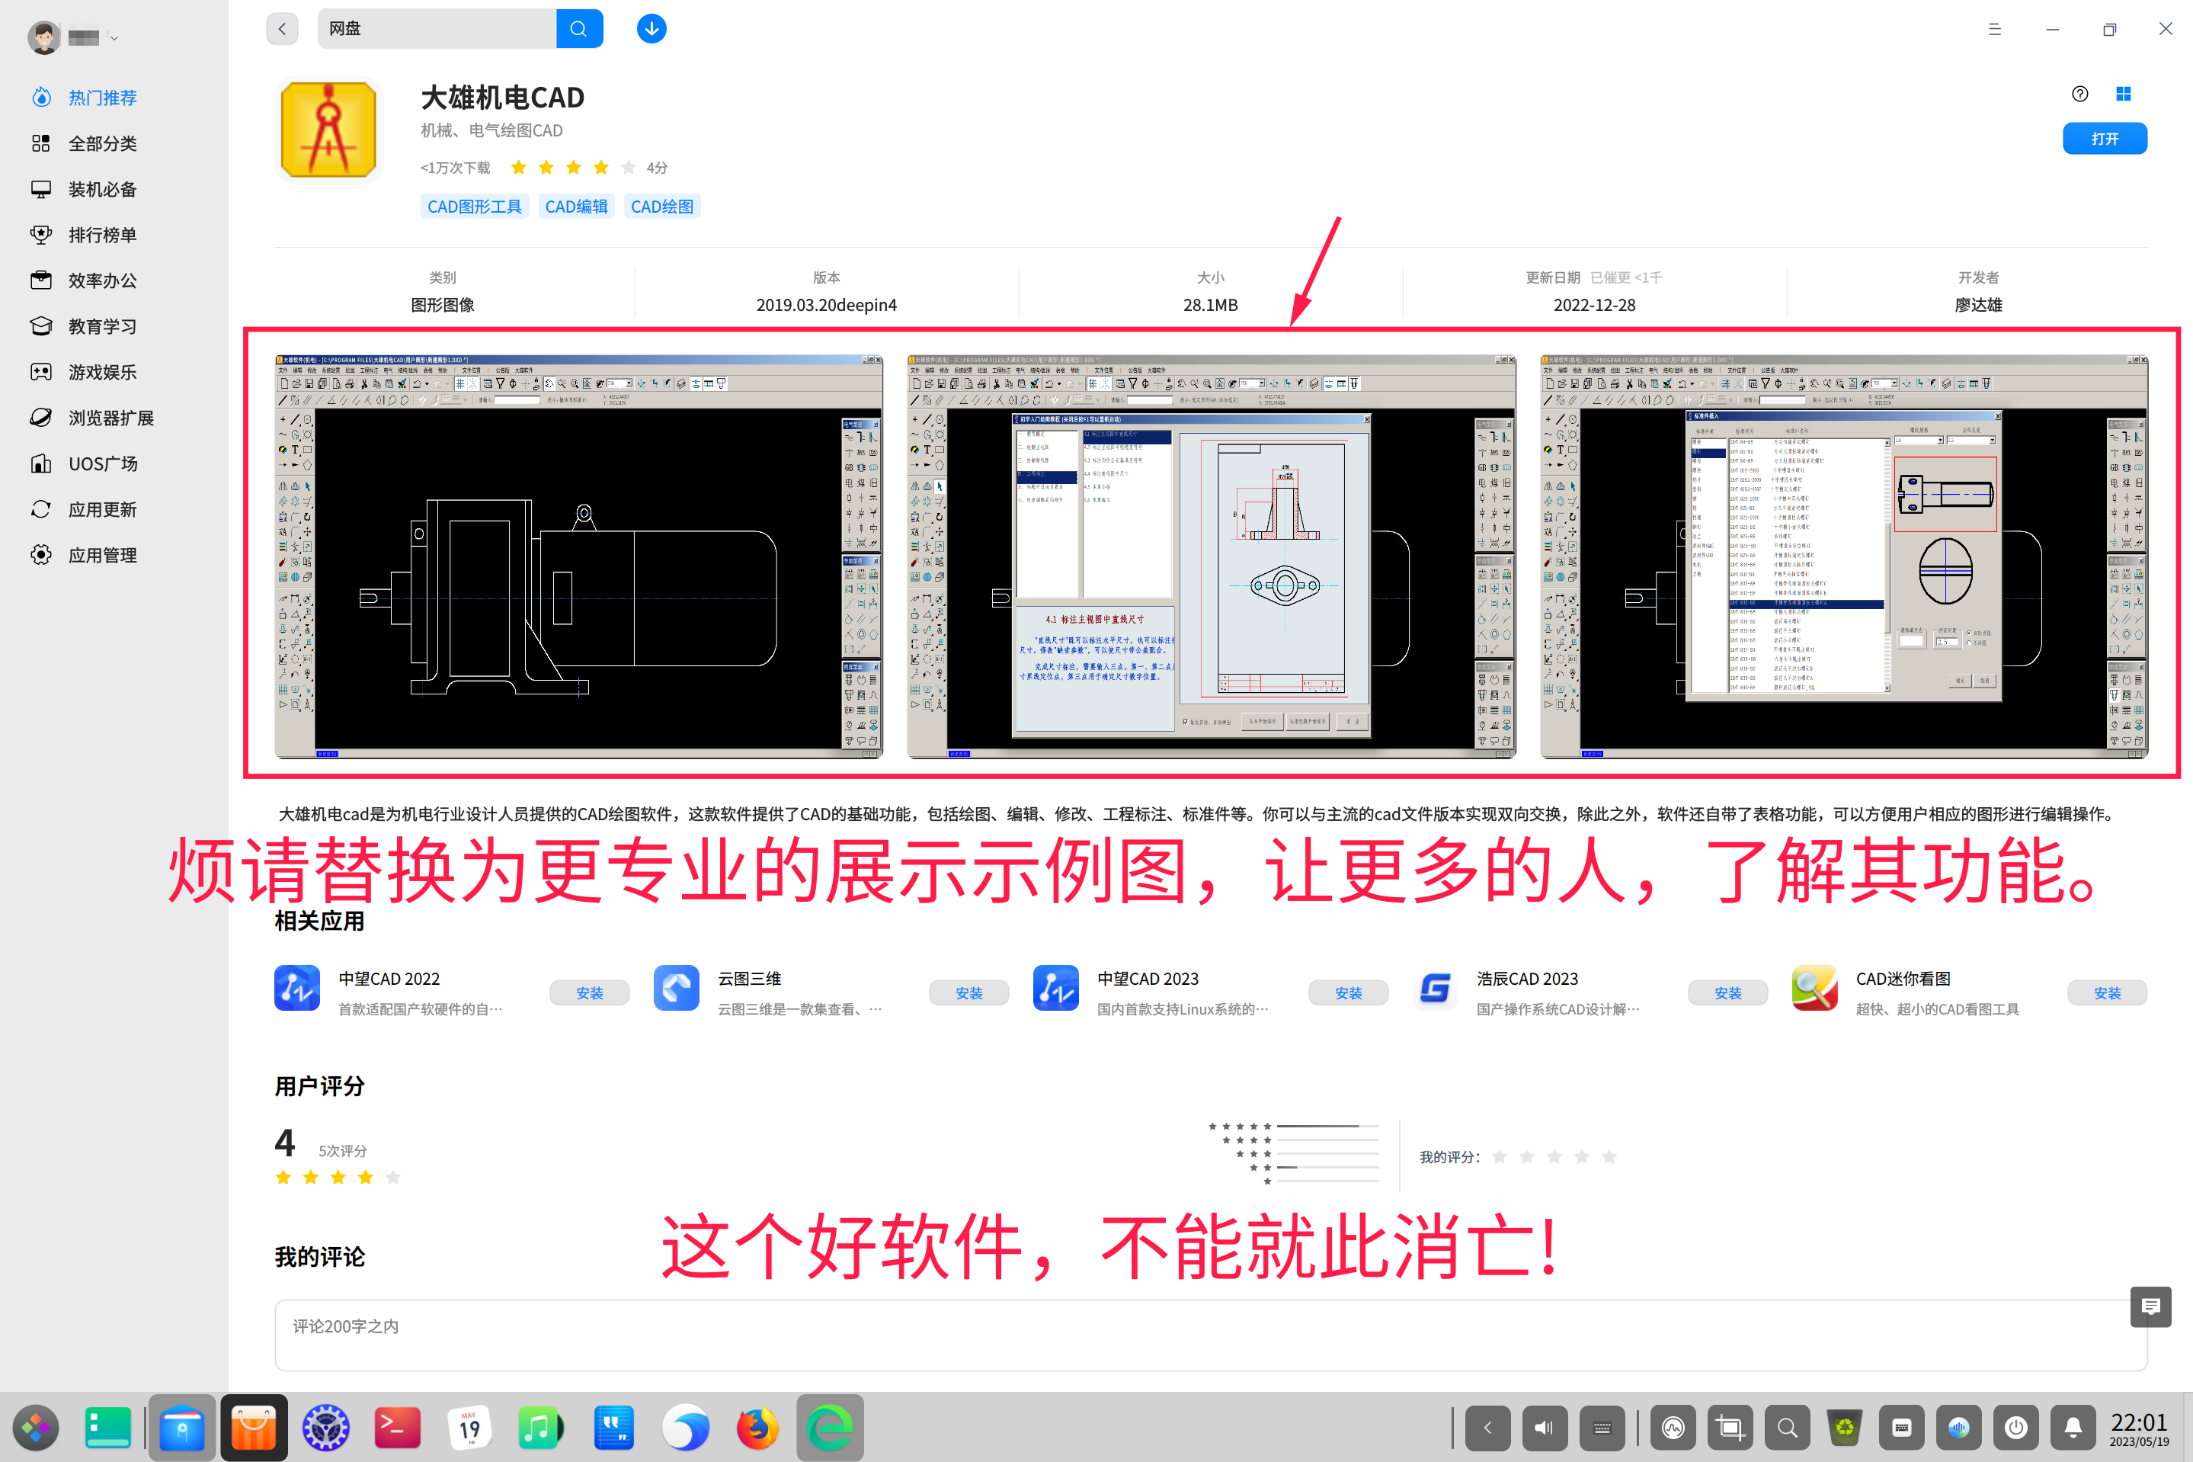Click the CAD编辑 tag link
Viewport: 2193px width, 1462px height.
pos(576,207)
